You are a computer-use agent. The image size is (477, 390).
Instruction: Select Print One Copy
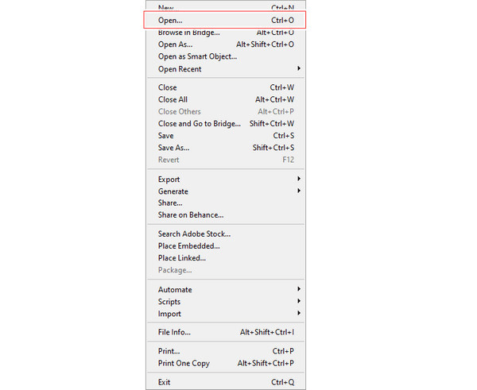(226, 364)
